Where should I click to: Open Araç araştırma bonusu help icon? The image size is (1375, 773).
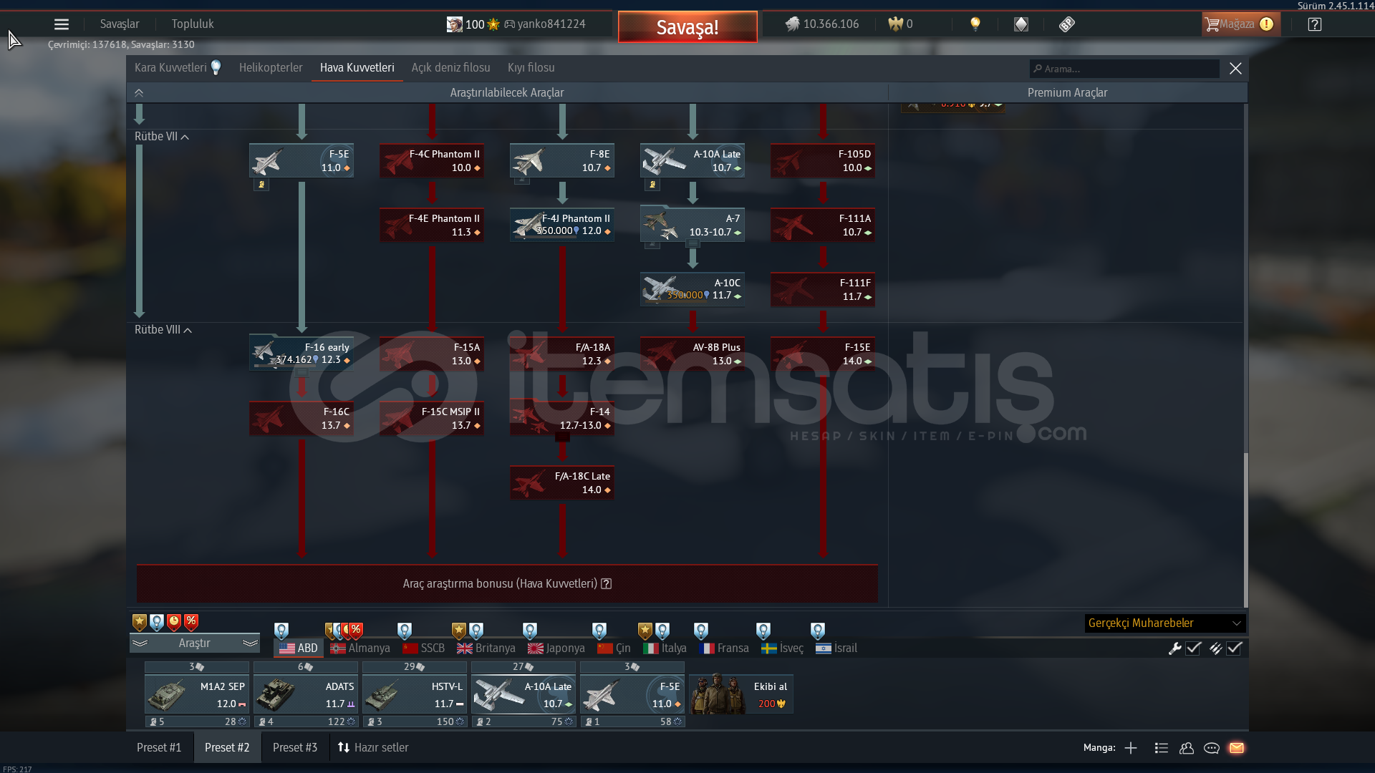(607, 584)
